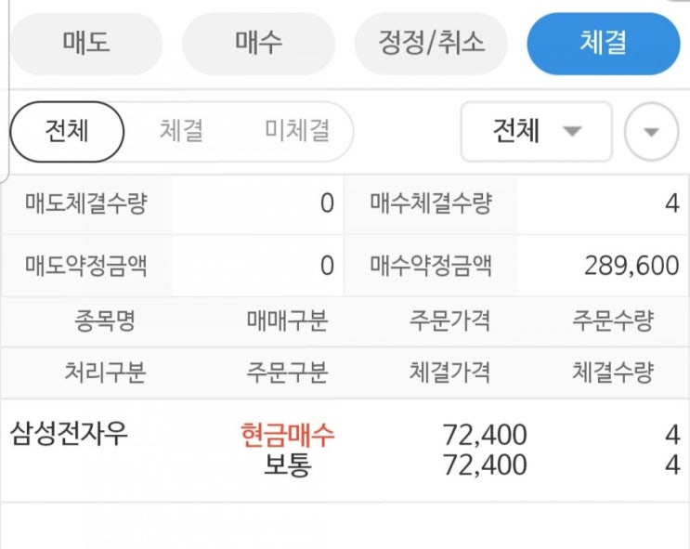Choose the 미체결 filter option
Screen dimensions: 690x549
tap(296, 131)
